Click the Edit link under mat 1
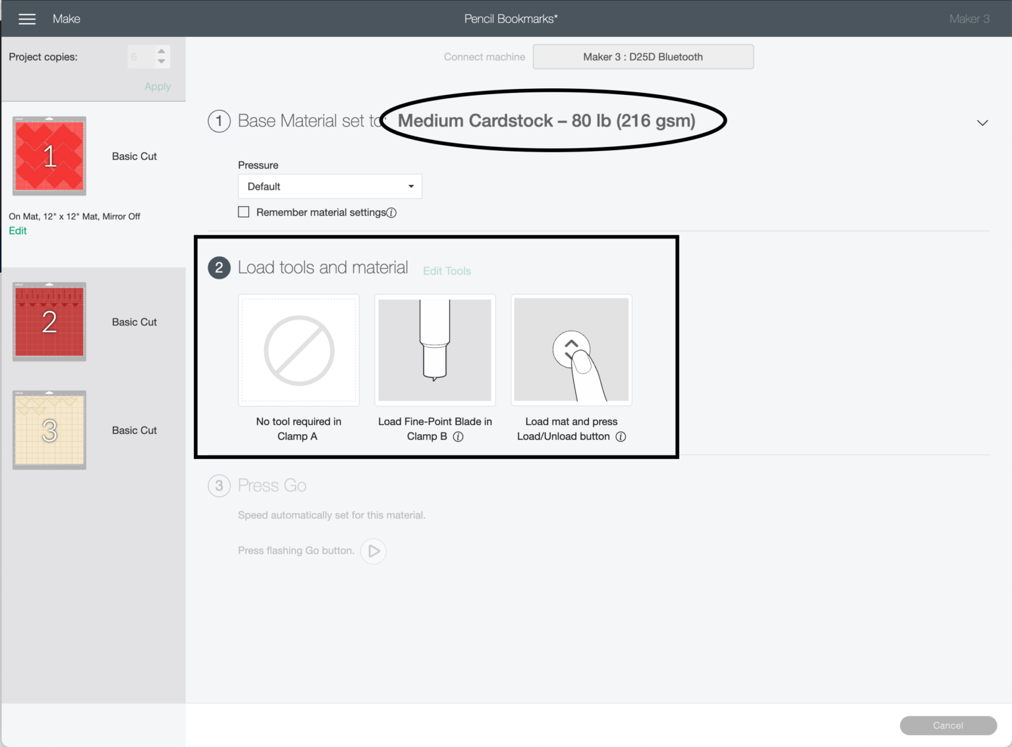Viewport: 1012px width, 747px height. click(x=18, y=231)
